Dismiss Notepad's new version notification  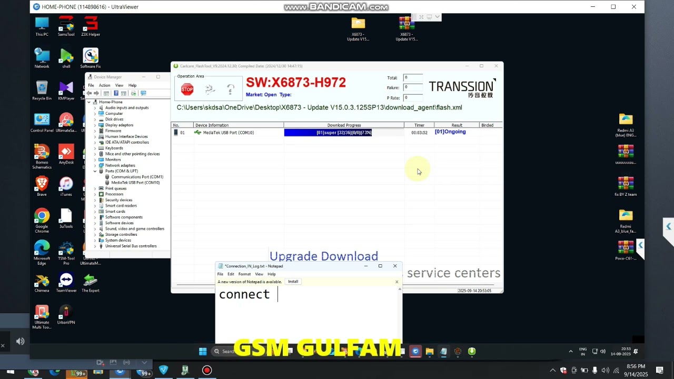(x=397, y=282)
